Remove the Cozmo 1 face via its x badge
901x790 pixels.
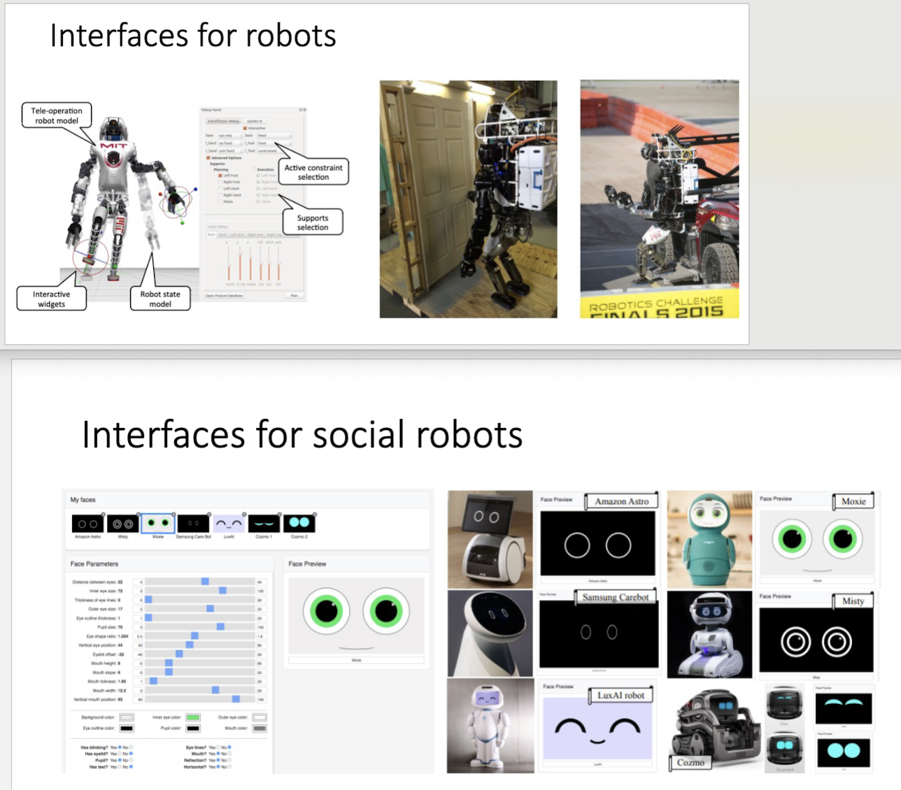pyautogui.click(x=279, y=515)
